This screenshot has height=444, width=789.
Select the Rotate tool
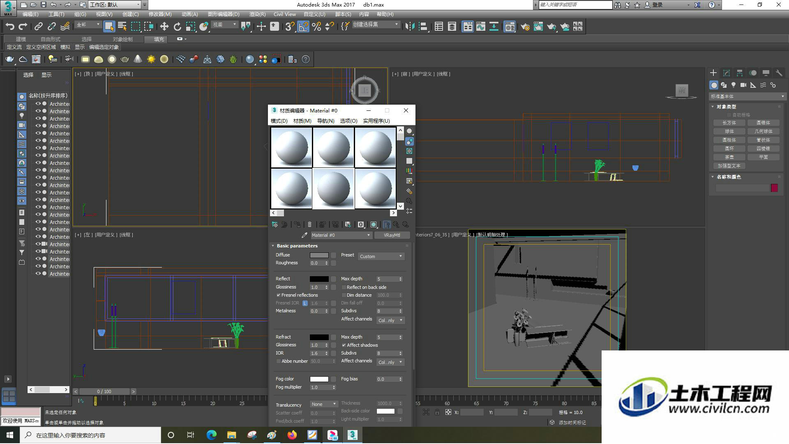(x=177, y=27)
